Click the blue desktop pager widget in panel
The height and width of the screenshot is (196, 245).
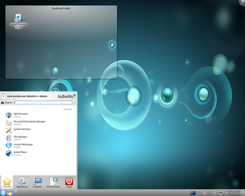(193, 193)
